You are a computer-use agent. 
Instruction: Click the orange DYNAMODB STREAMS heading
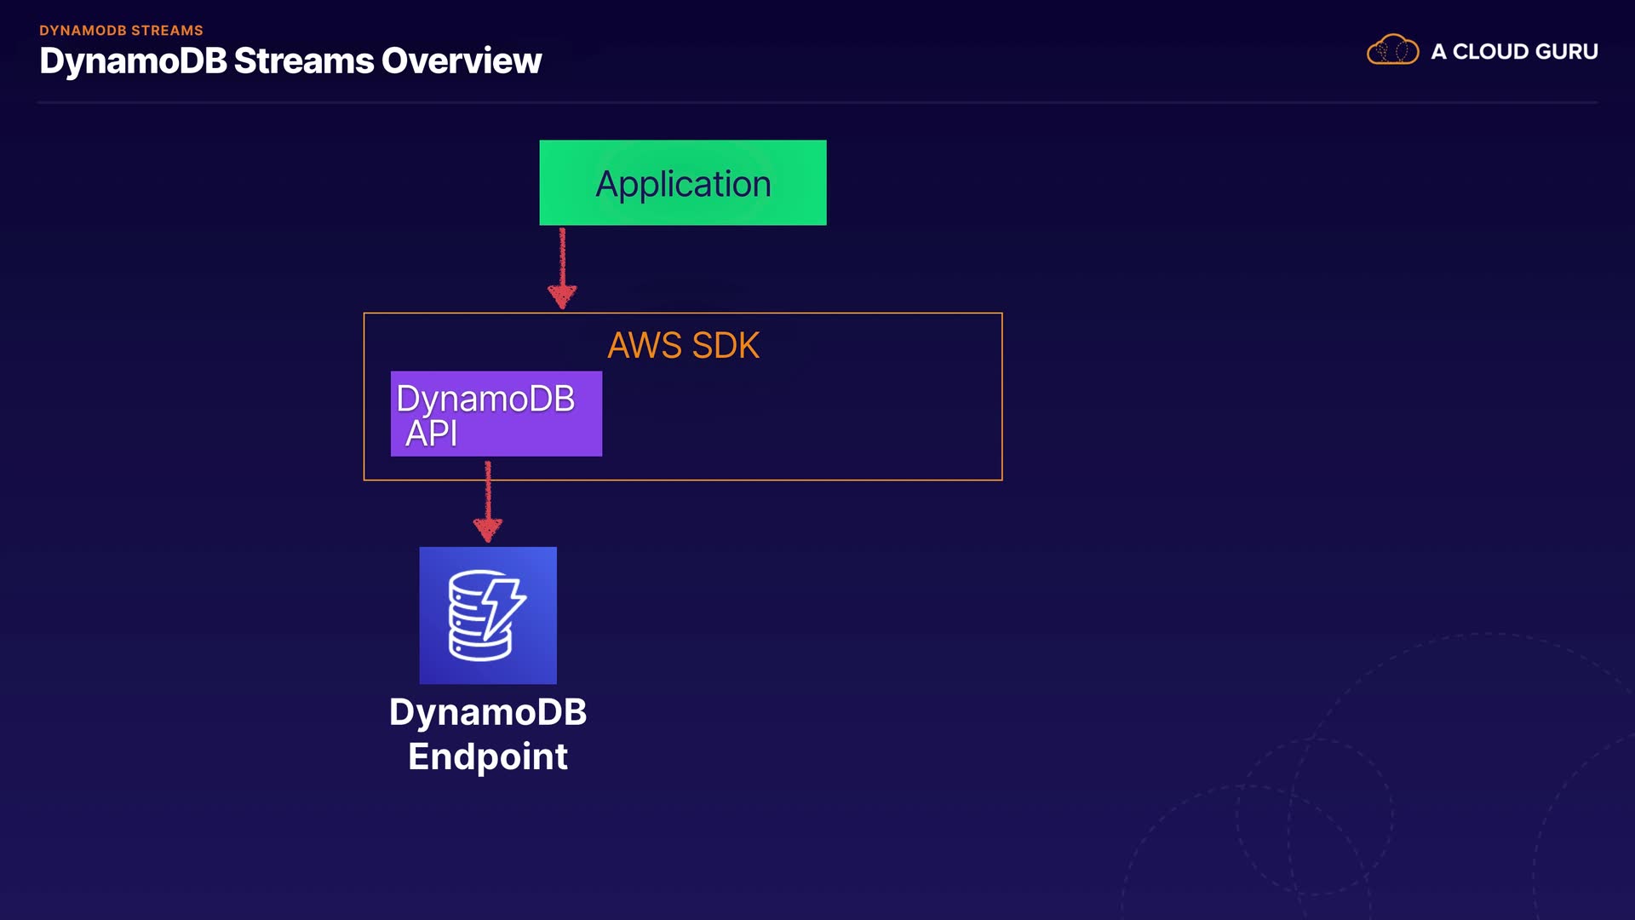coord(121,30)
